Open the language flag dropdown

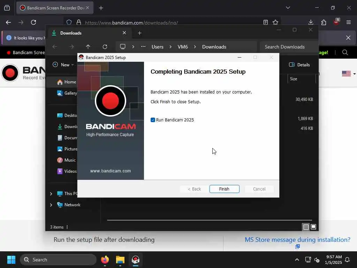click(x=348, y=74)
